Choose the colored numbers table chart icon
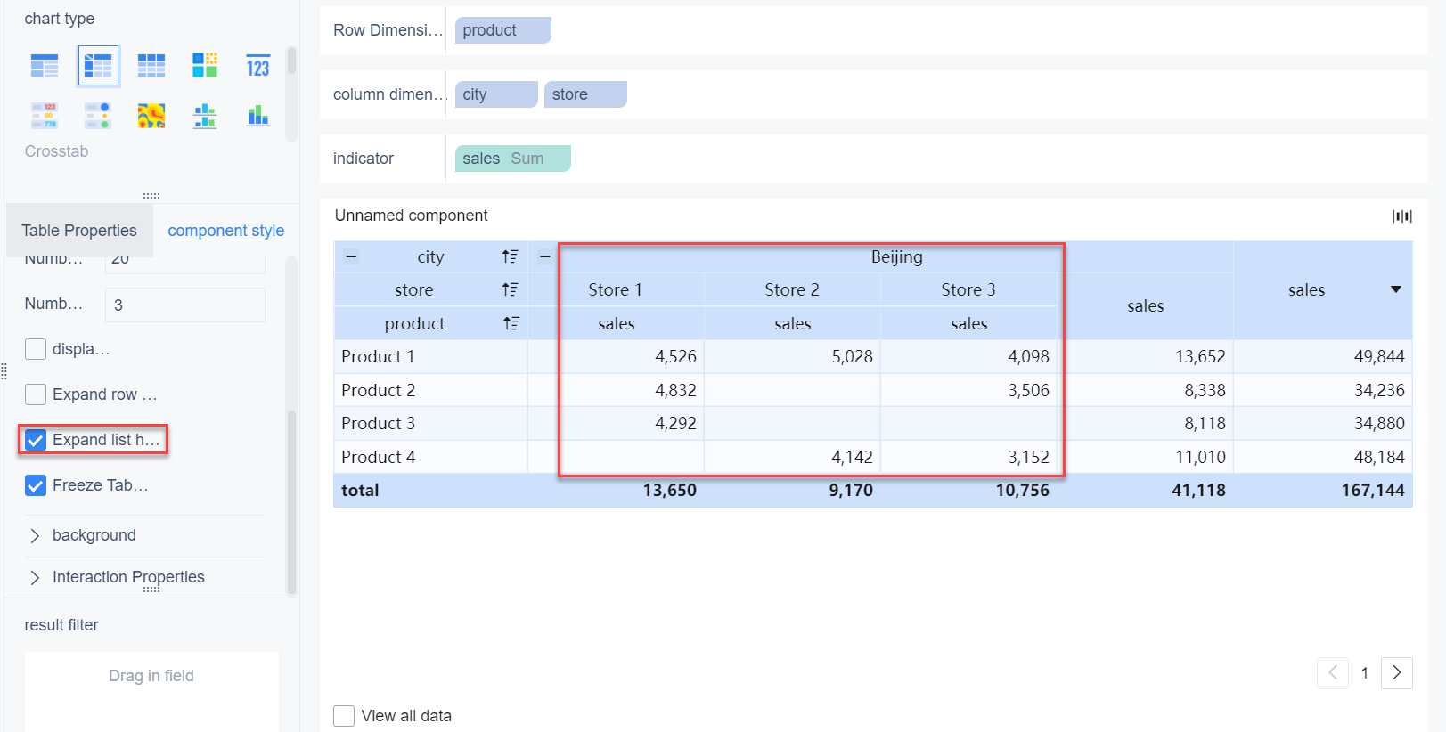Screen dimensions: 1446x732 click(x=45, y=116)
